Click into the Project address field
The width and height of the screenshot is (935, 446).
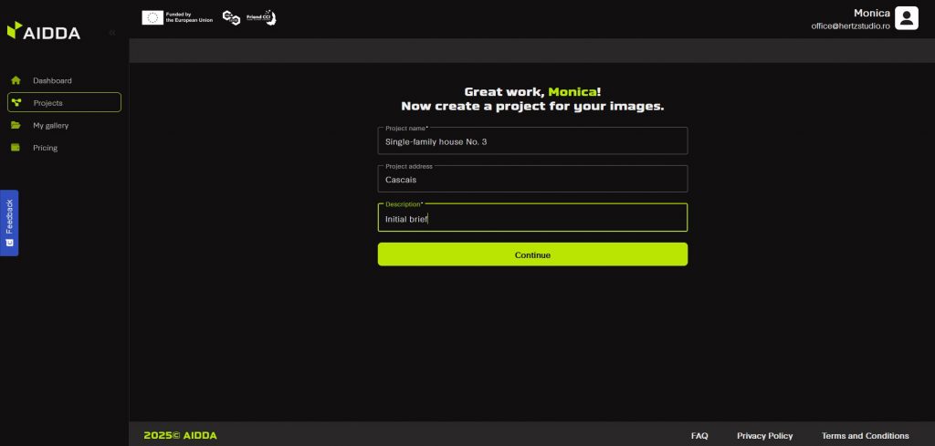pyautogui.click(x=532, y=180)
